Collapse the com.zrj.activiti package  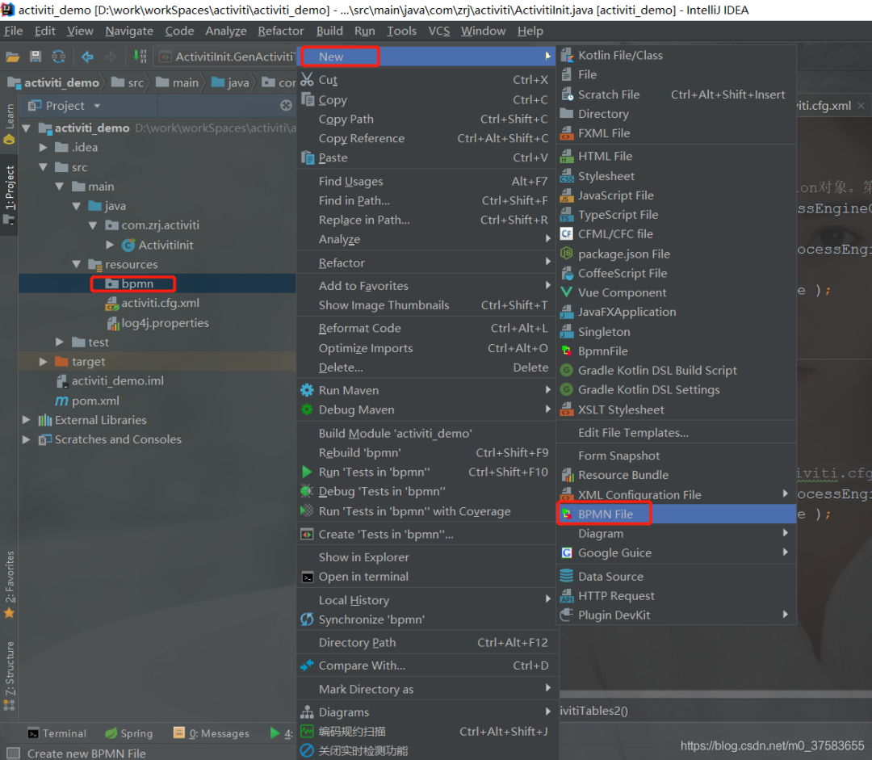(93, 225)
